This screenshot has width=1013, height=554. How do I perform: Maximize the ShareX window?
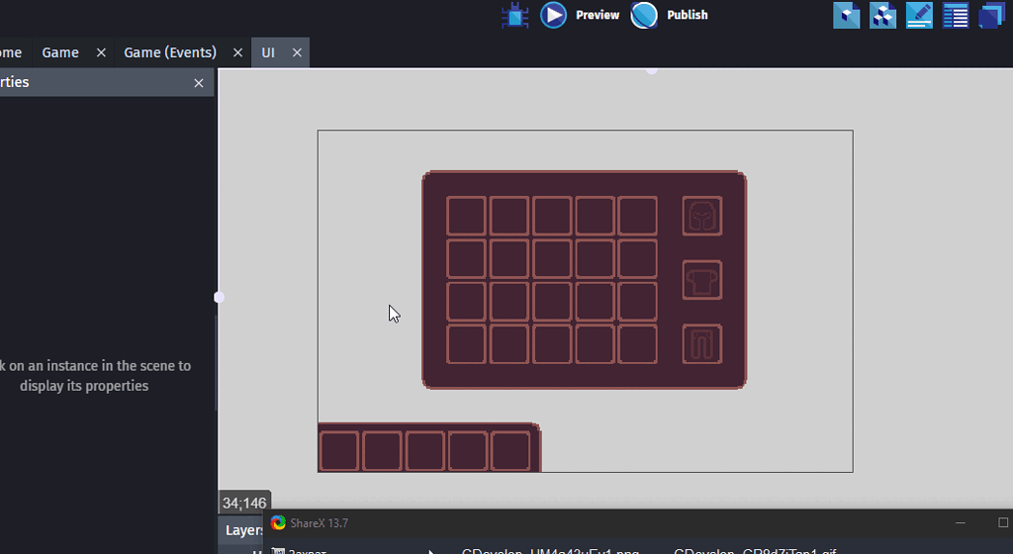pyautogui.click(x=1003, y=522)
